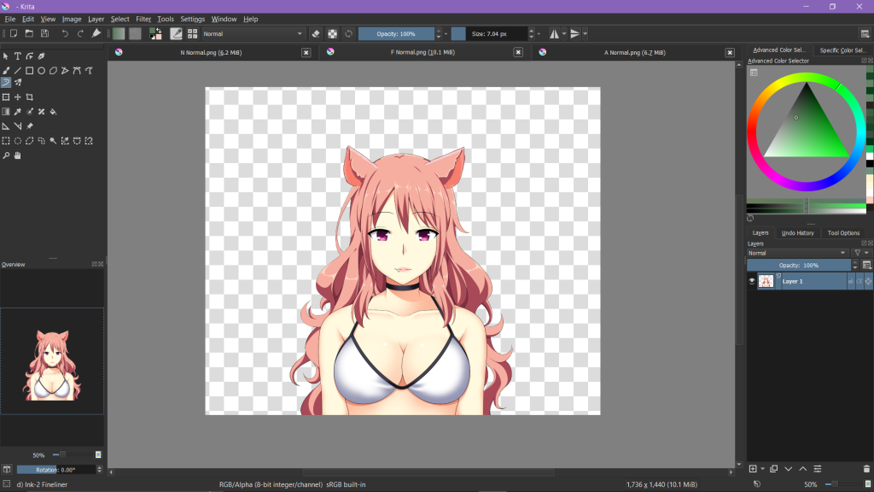The image size is (874, 492).
Task: Pick the Rectangle shape tool
Action: 29,70
